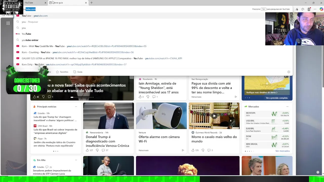Choose the 'youtube entrar' suggestion
324x182 pixels.
153,40
